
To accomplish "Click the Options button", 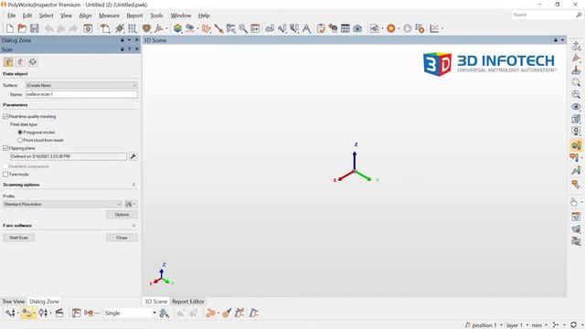I will [122, 215].
